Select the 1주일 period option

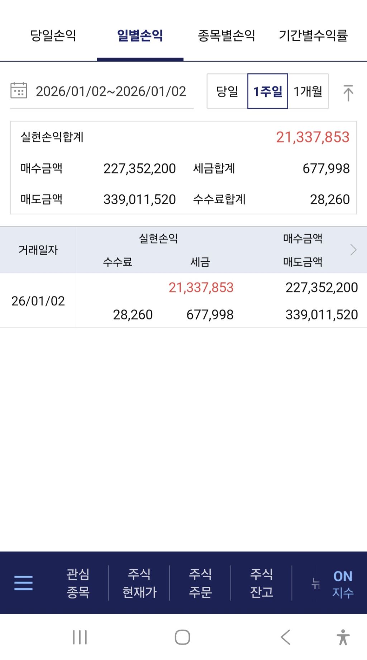click(x=268, y=91)
